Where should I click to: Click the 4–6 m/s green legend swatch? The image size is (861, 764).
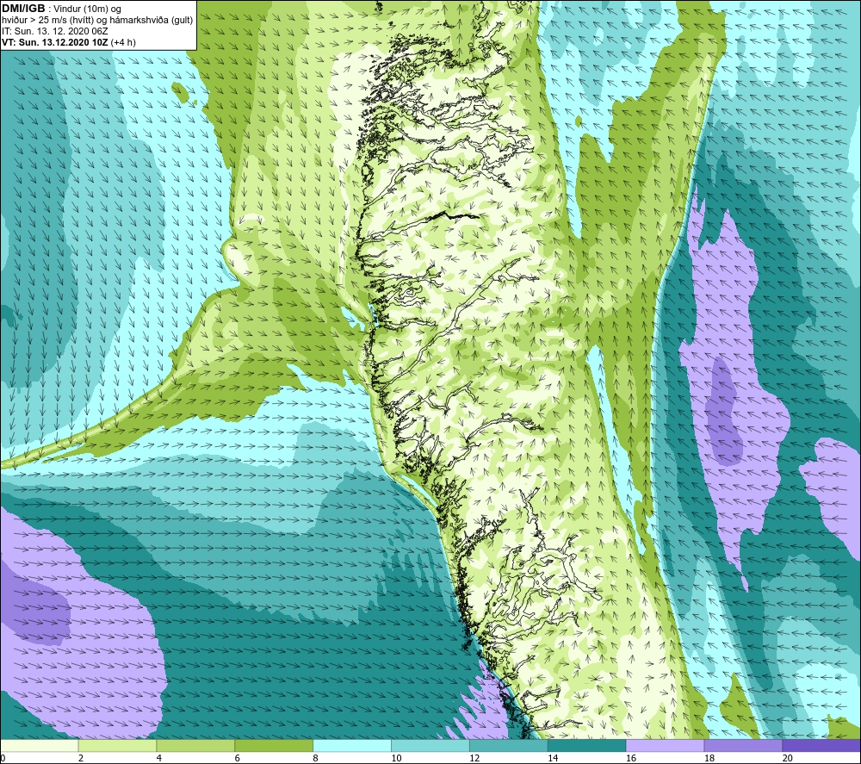point(195,745)
